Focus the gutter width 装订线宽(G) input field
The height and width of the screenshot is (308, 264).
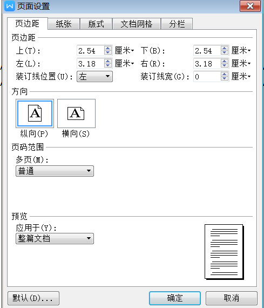pos(207,77)
